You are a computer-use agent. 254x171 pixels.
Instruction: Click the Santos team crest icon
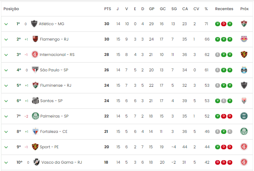35,101
